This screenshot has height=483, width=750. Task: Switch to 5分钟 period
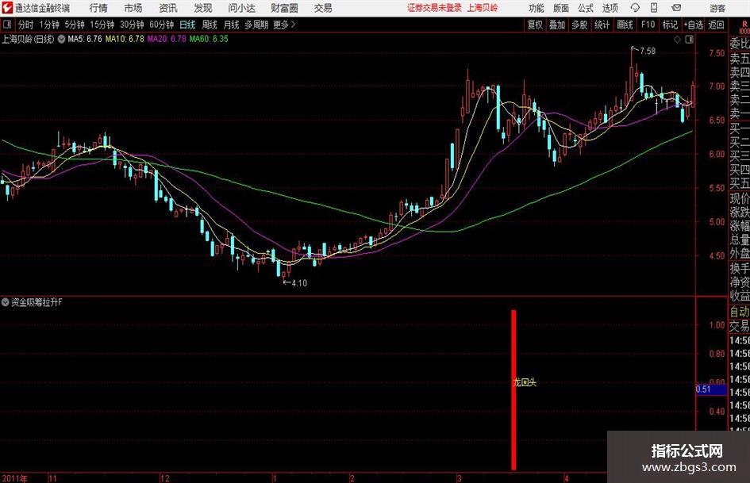coord(75,25)
